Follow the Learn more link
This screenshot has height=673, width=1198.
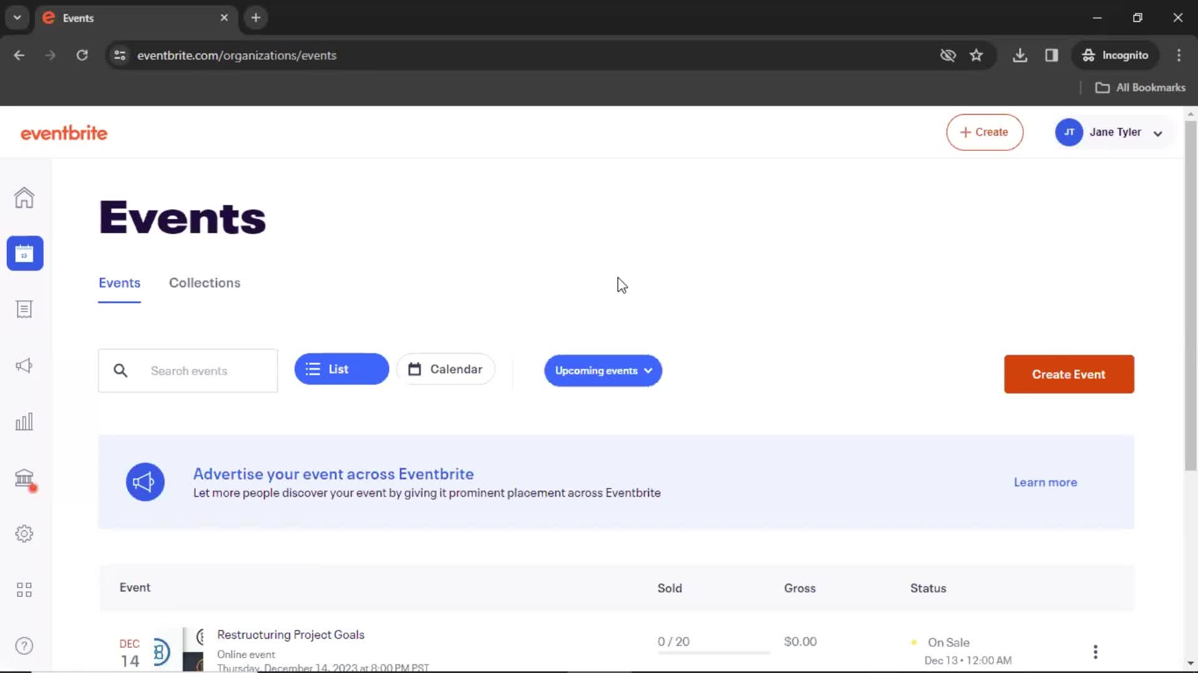coord(1045,482)
